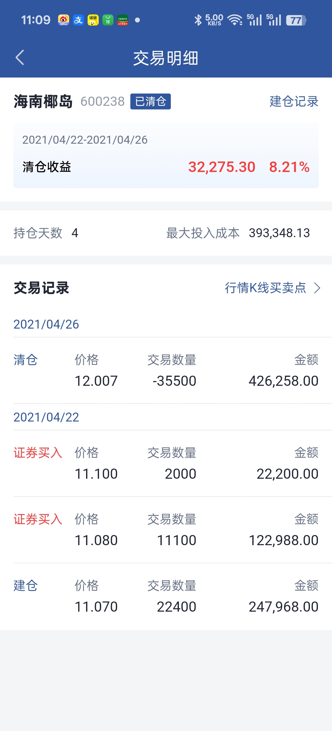The height and width of the screenshot is (731, 332).
Task: Open the 清仓 transaction at 12.007
Action: tap(166, 370)
